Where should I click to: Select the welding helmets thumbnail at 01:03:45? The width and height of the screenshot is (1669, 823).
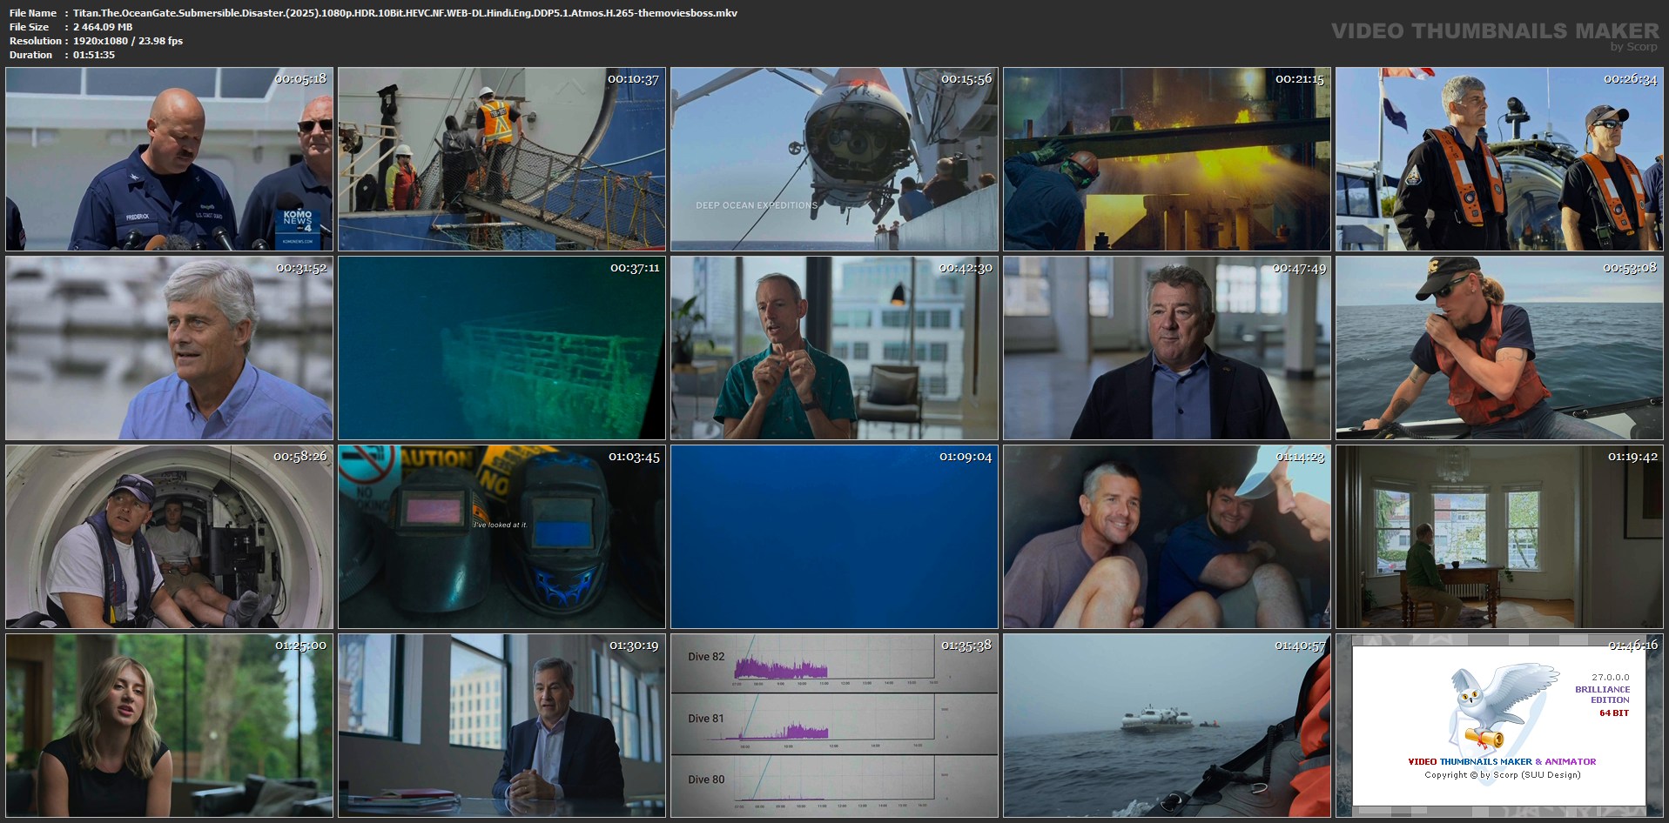[x=501, y=537]
